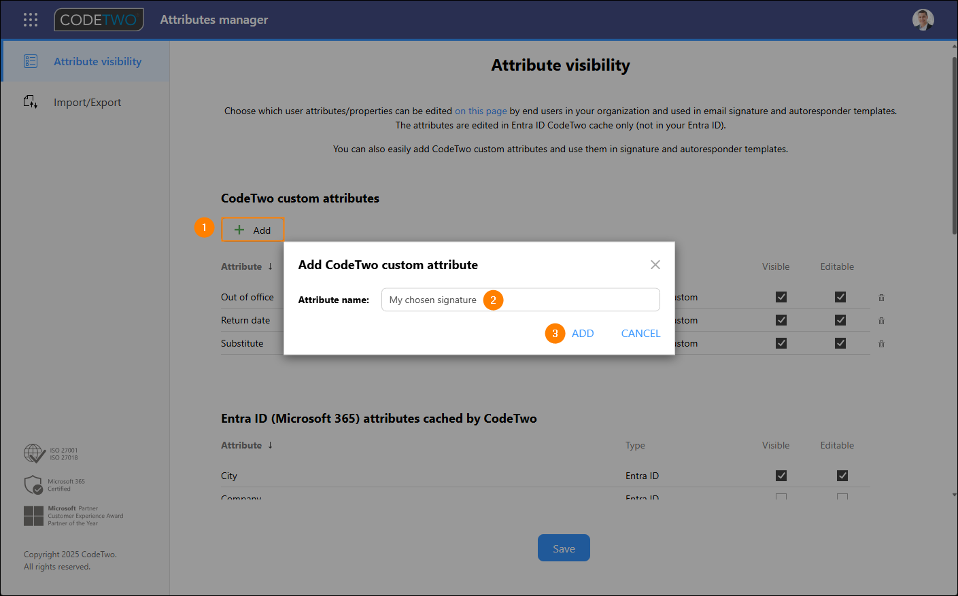Click the CodeTwo logo
958x596 pixels.
(99, 20)
